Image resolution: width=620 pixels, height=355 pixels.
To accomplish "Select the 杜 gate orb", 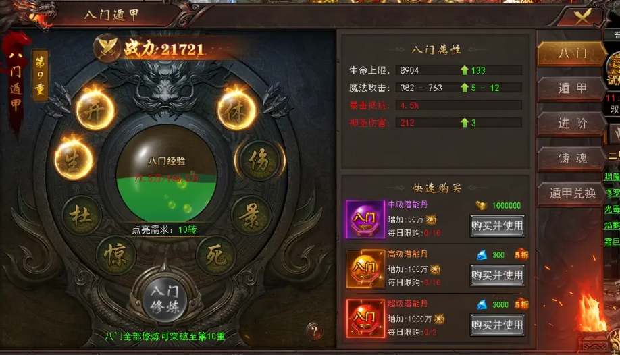I will (x=82, y=216).
